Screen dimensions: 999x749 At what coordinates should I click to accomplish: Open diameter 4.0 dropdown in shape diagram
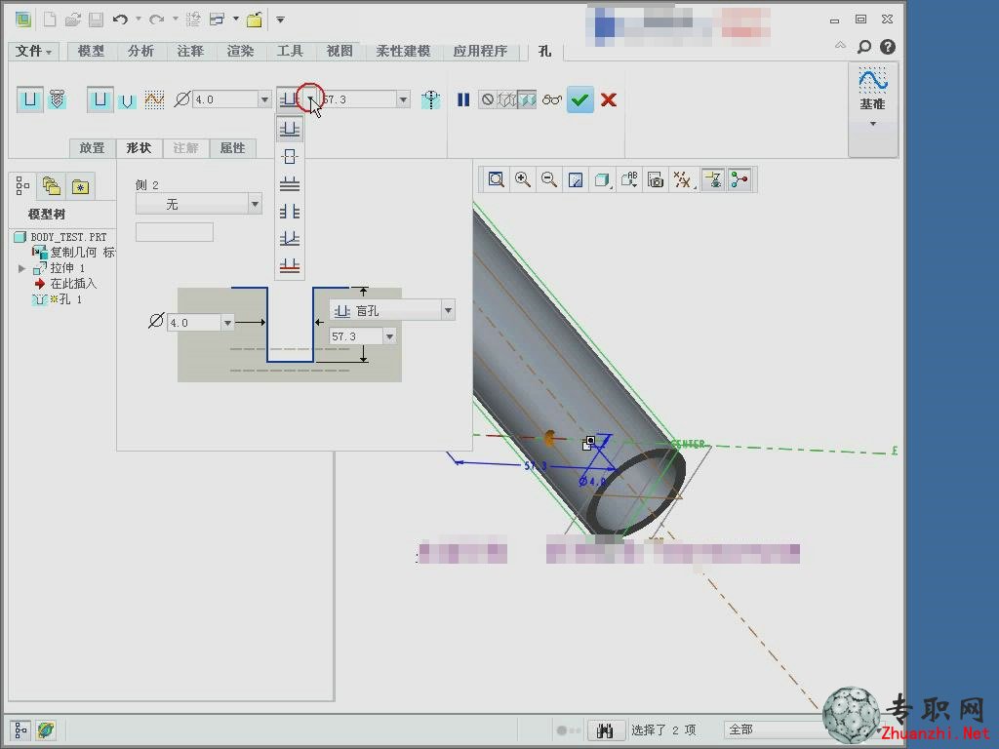pos(227,323)
